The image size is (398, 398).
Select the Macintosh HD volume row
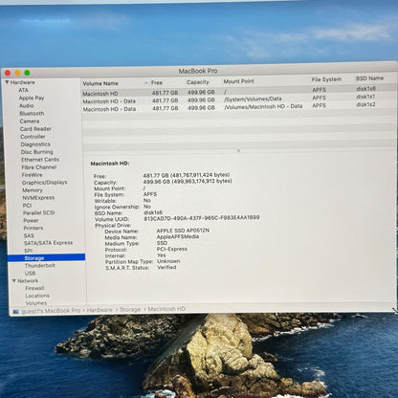pos(238,92)
